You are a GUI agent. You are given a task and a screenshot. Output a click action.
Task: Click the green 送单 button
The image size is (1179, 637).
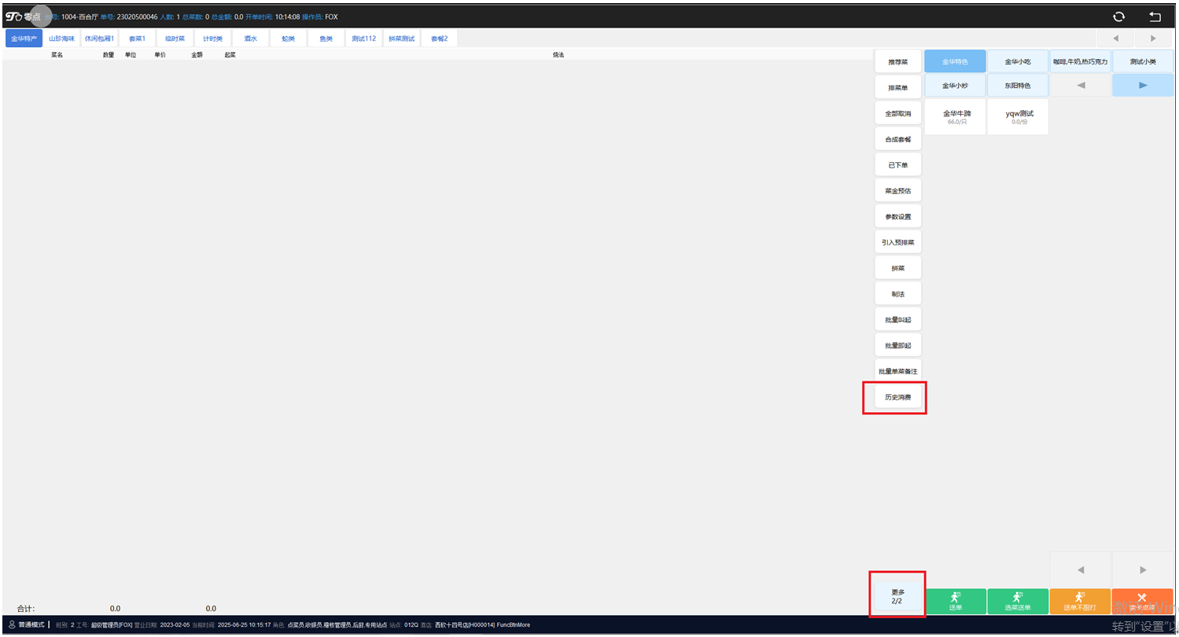[x=955, y=602]
